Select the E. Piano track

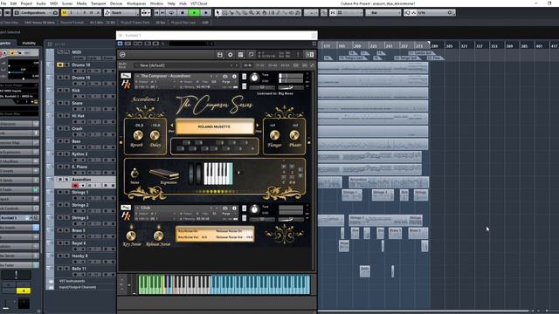coord(79,167)
